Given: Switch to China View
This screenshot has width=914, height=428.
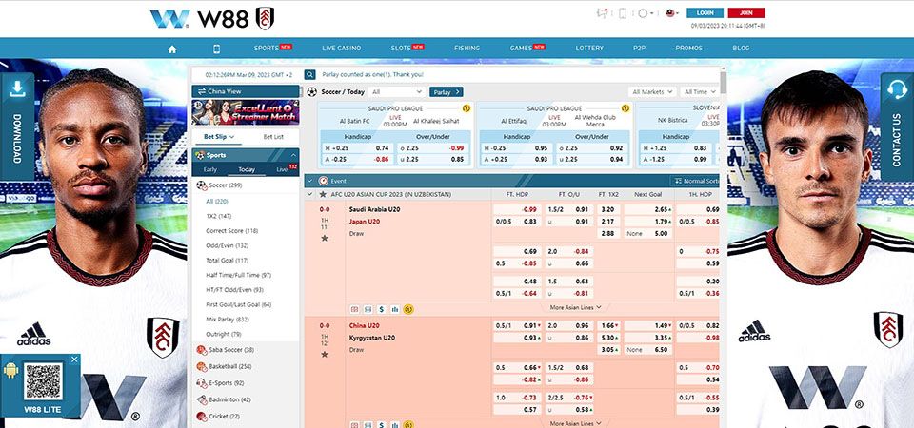Looking at the screenshot, I should (246, 91).
